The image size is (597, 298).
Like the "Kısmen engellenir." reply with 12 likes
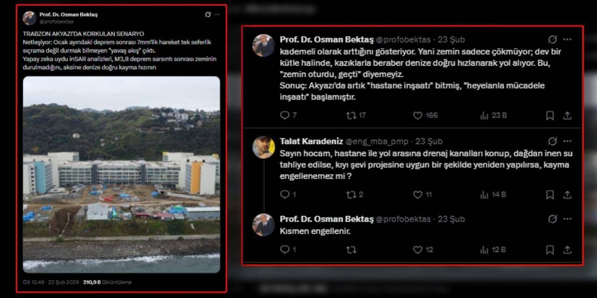tap(417, 250)
